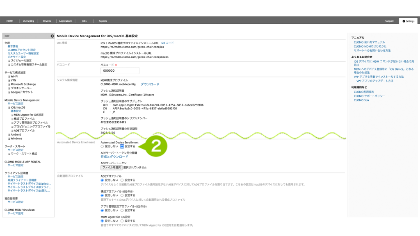Open the Reports tab
Image resolution: width=420 pixels, height=236 pixels.
pos(103,21)
